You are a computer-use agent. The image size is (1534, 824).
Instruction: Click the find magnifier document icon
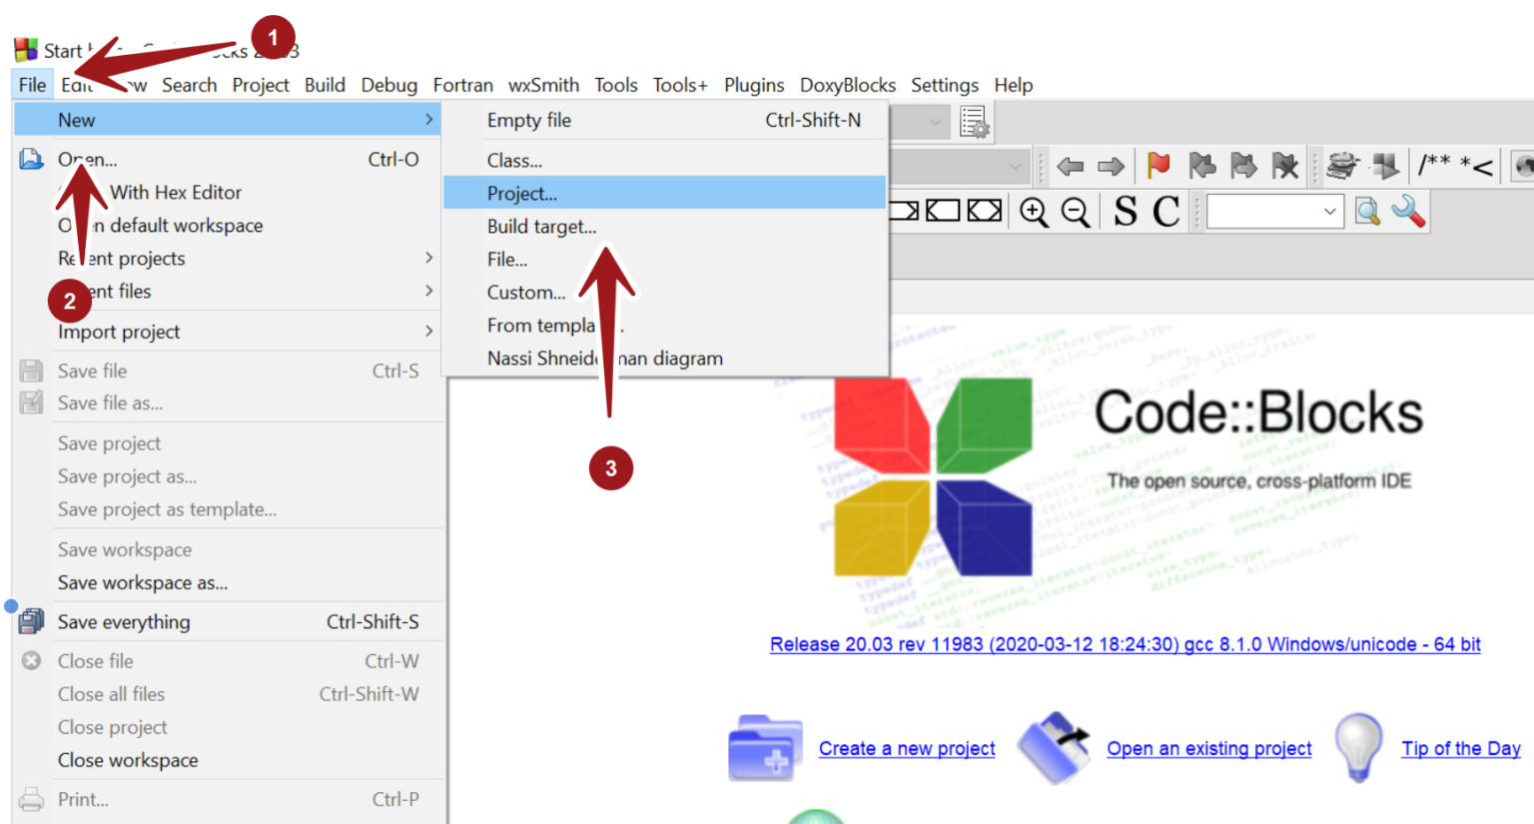pos(1367,212)
